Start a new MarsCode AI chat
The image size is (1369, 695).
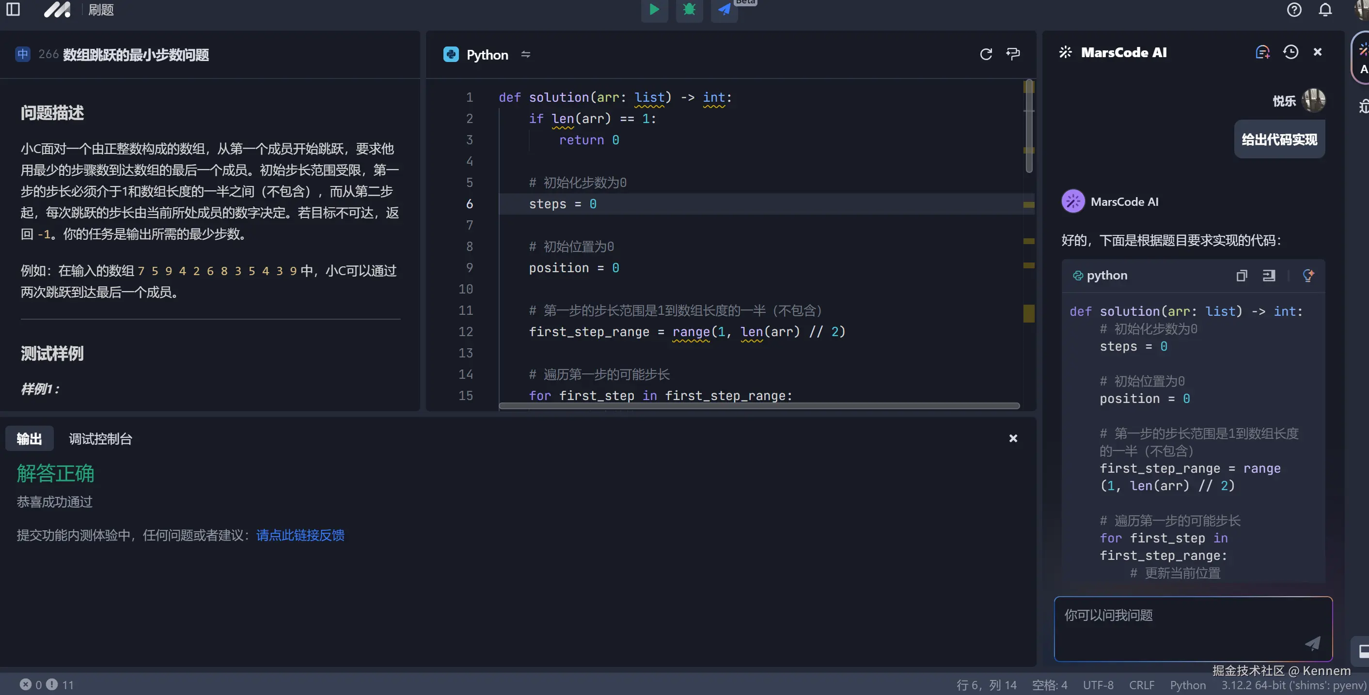(x=1262, y=52)
